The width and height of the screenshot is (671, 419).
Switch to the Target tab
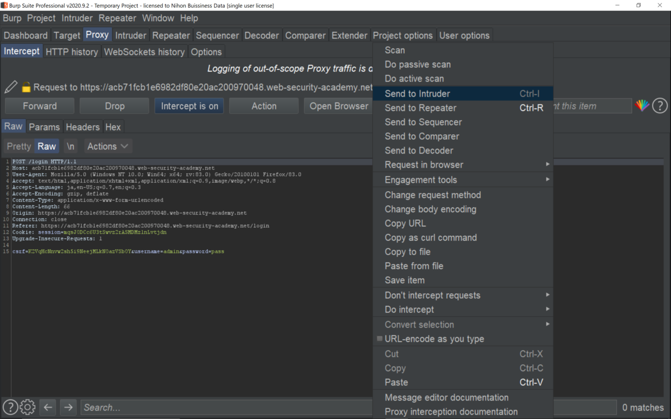(x=67, y=35)
